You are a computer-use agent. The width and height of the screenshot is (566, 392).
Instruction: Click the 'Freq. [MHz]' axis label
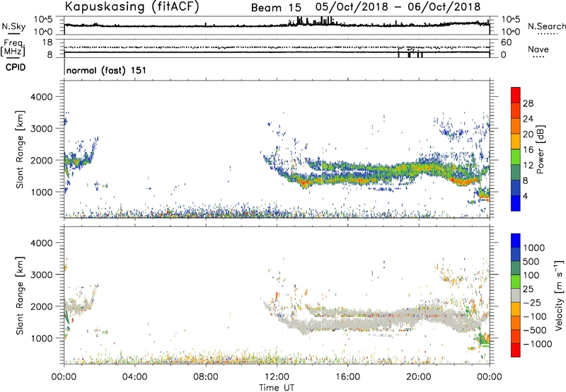[13, 47]
